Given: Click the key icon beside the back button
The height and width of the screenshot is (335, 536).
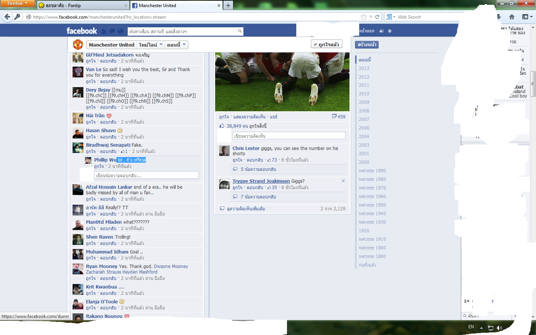Looking at the screenshot, I should (x=17, y=17).
